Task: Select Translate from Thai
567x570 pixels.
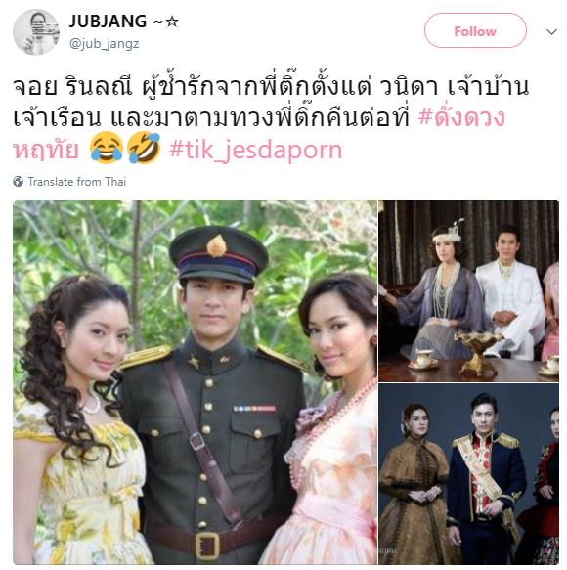Action: tap(77, 182)
